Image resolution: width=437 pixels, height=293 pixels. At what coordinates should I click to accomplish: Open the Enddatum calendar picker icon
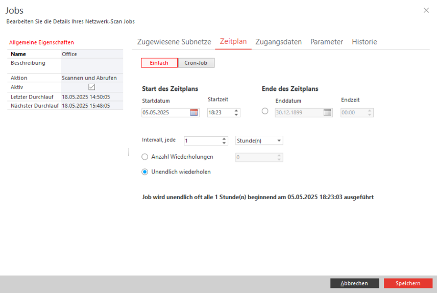click(327, 113)
